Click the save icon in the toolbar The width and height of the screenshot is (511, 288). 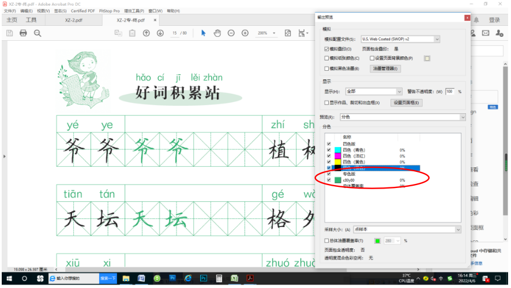point(10,33)
